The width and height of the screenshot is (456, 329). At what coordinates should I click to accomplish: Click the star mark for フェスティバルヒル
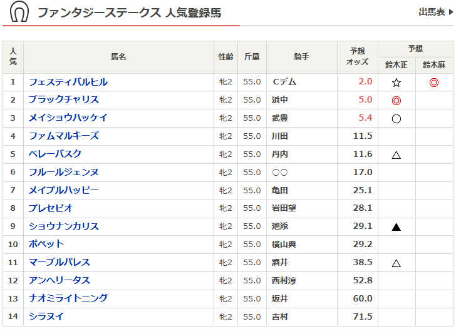[x=396, y=83]
